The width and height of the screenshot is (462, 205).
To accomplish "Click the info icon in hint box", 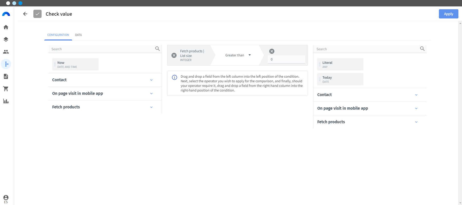I will 175,77.
